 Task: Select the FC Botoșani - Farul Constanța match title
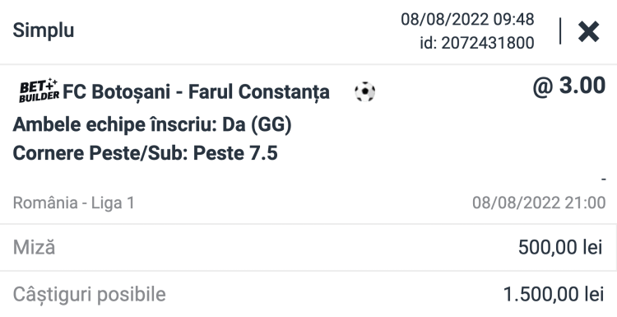click(x=196, y=91)
